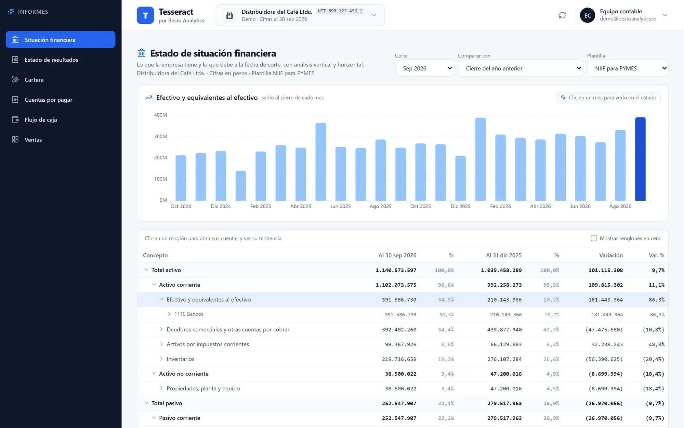Viewport: 684px width, 428px height.
Task: Click the bank icon beside page title
Action: tap(142, 53)
